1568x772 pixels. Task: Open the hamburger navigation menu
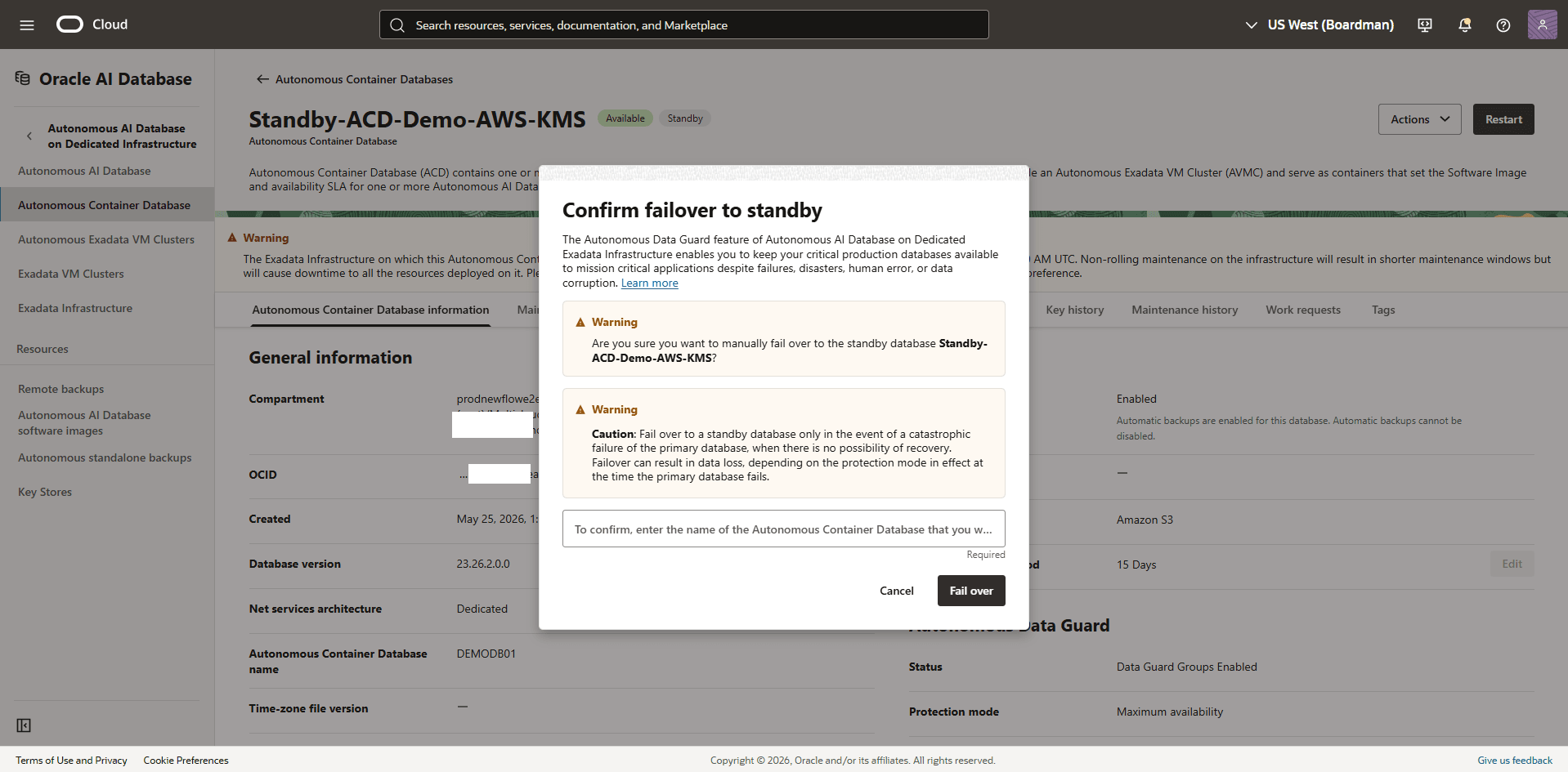pyautogui.click(x=27, y=25)
